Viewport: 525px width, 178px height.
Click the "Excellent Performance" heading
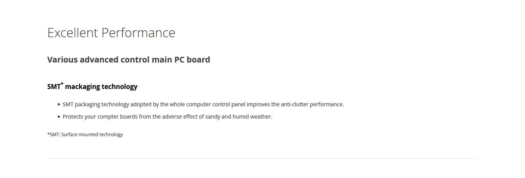[111, 33]
